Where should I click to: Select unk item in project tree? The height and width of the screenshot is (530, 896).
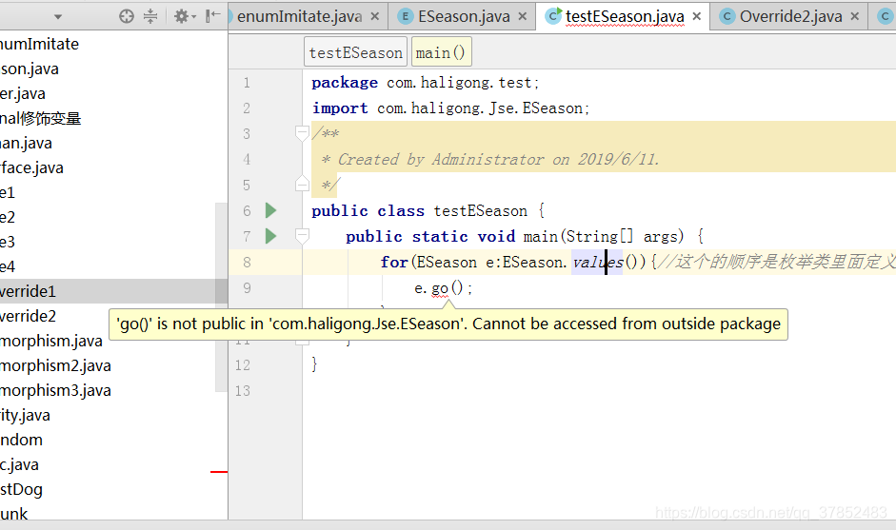point(13,514)
